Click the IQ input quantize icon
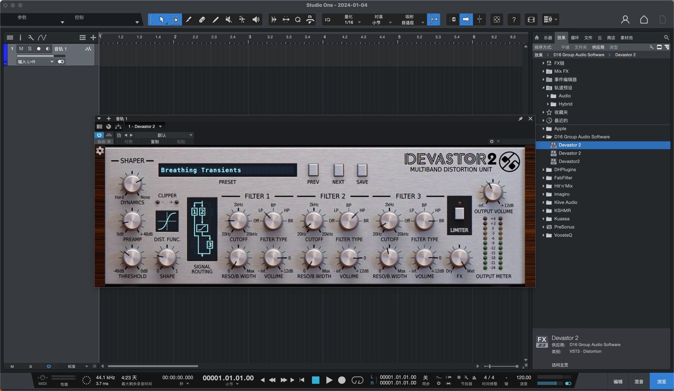674x391 pixels. [328, 20]
